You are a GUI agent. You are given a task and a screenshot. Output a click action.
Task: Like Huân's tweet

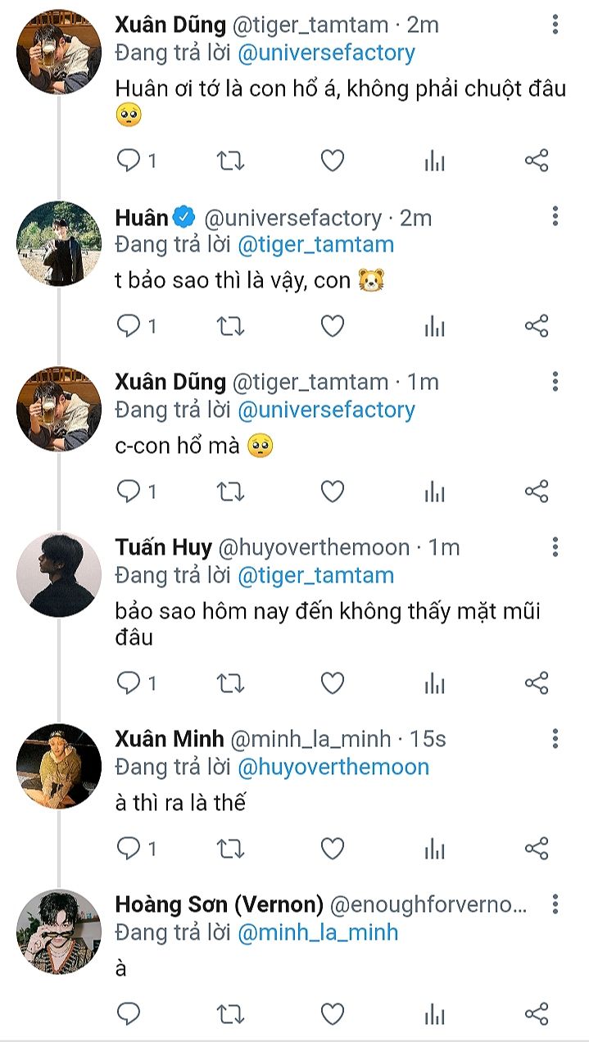tap(332, 327)
